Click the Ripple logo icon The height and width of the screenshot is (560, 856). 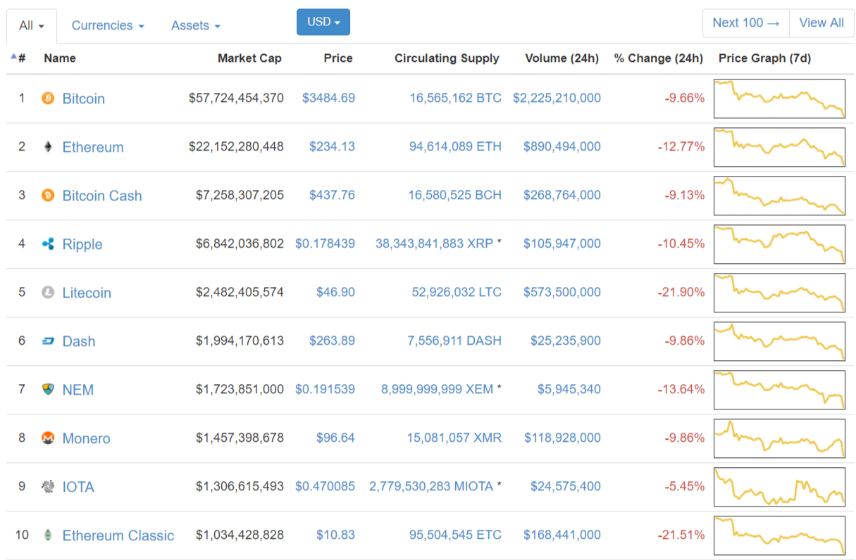[48, 244]
